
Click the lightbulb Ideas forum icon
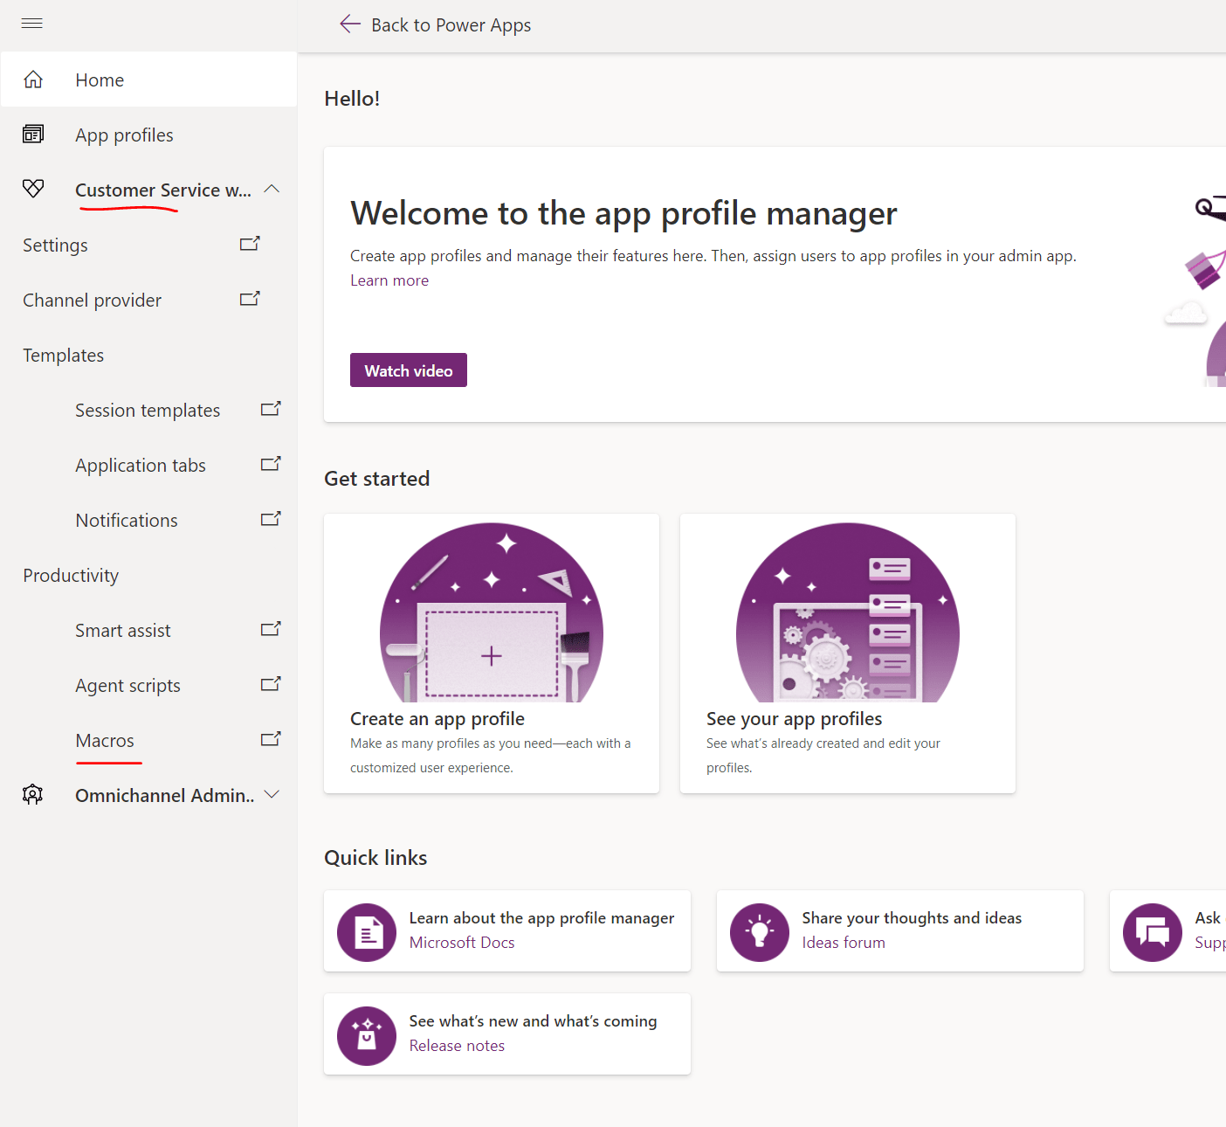tap(760, 932)
